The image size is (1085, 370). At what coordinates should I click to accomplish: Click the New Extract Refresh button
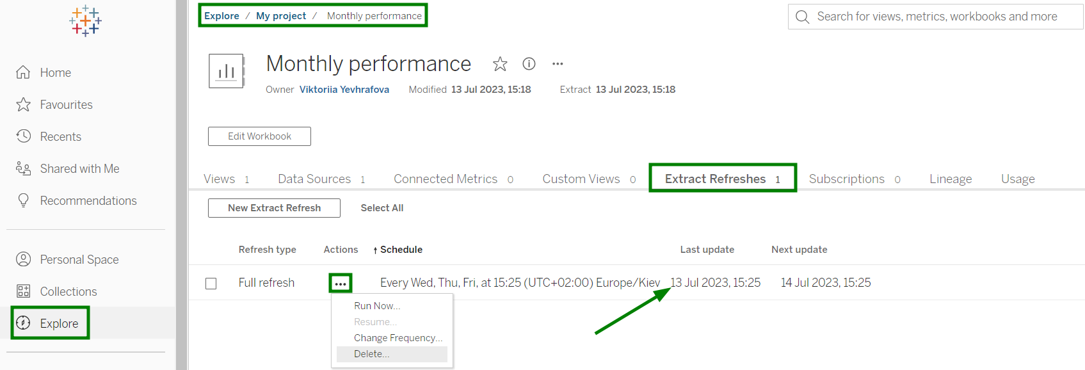click(x=274, y=208)
